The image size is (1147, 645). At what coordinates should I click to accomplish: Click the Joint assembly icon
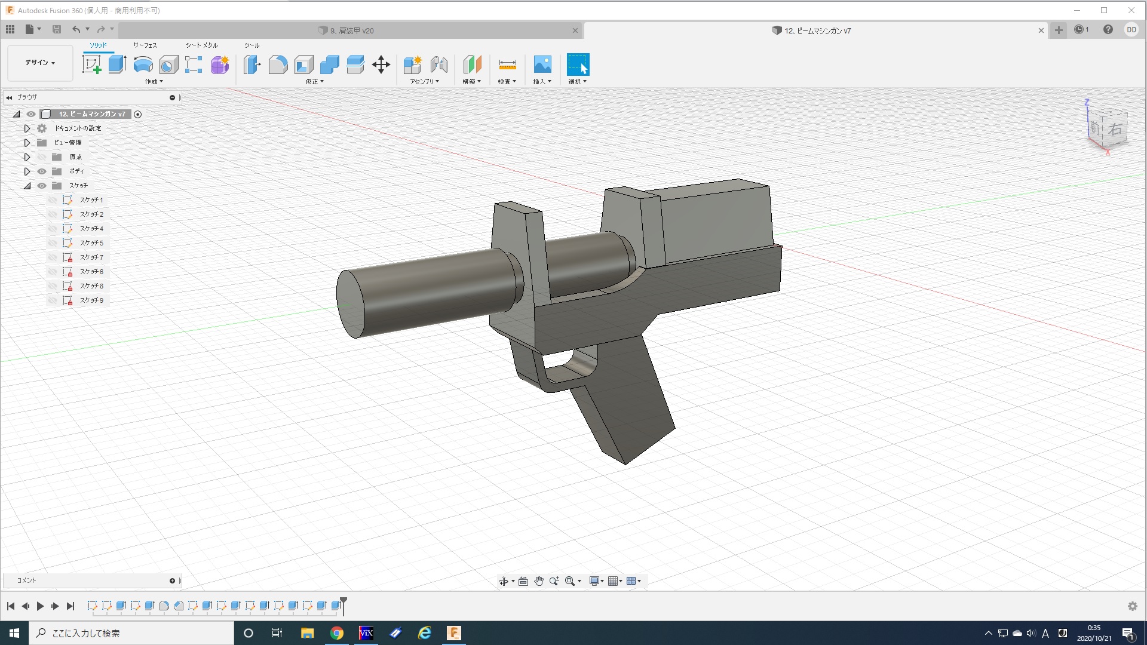pos(439,64)
